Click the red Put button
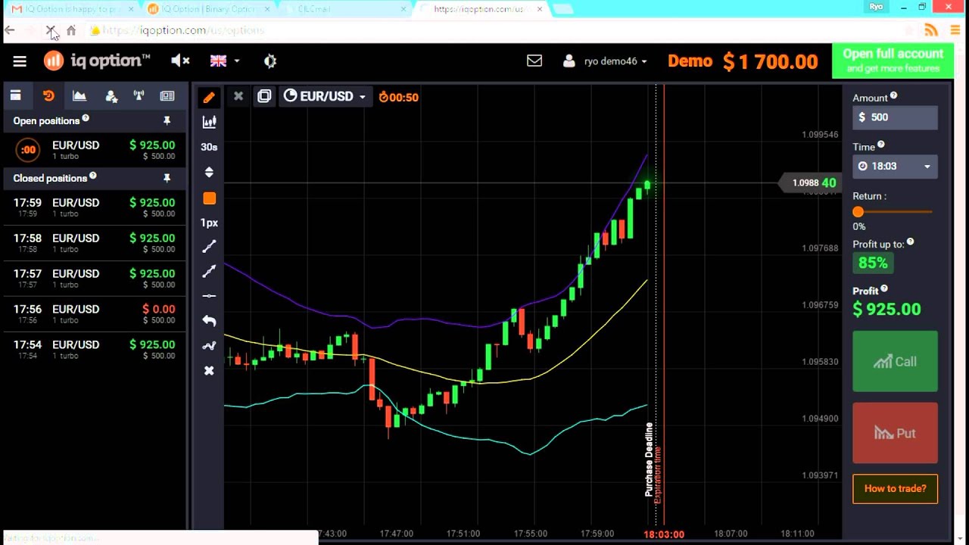The width and height of the screenshot is (969, 545). pos(895,433)
